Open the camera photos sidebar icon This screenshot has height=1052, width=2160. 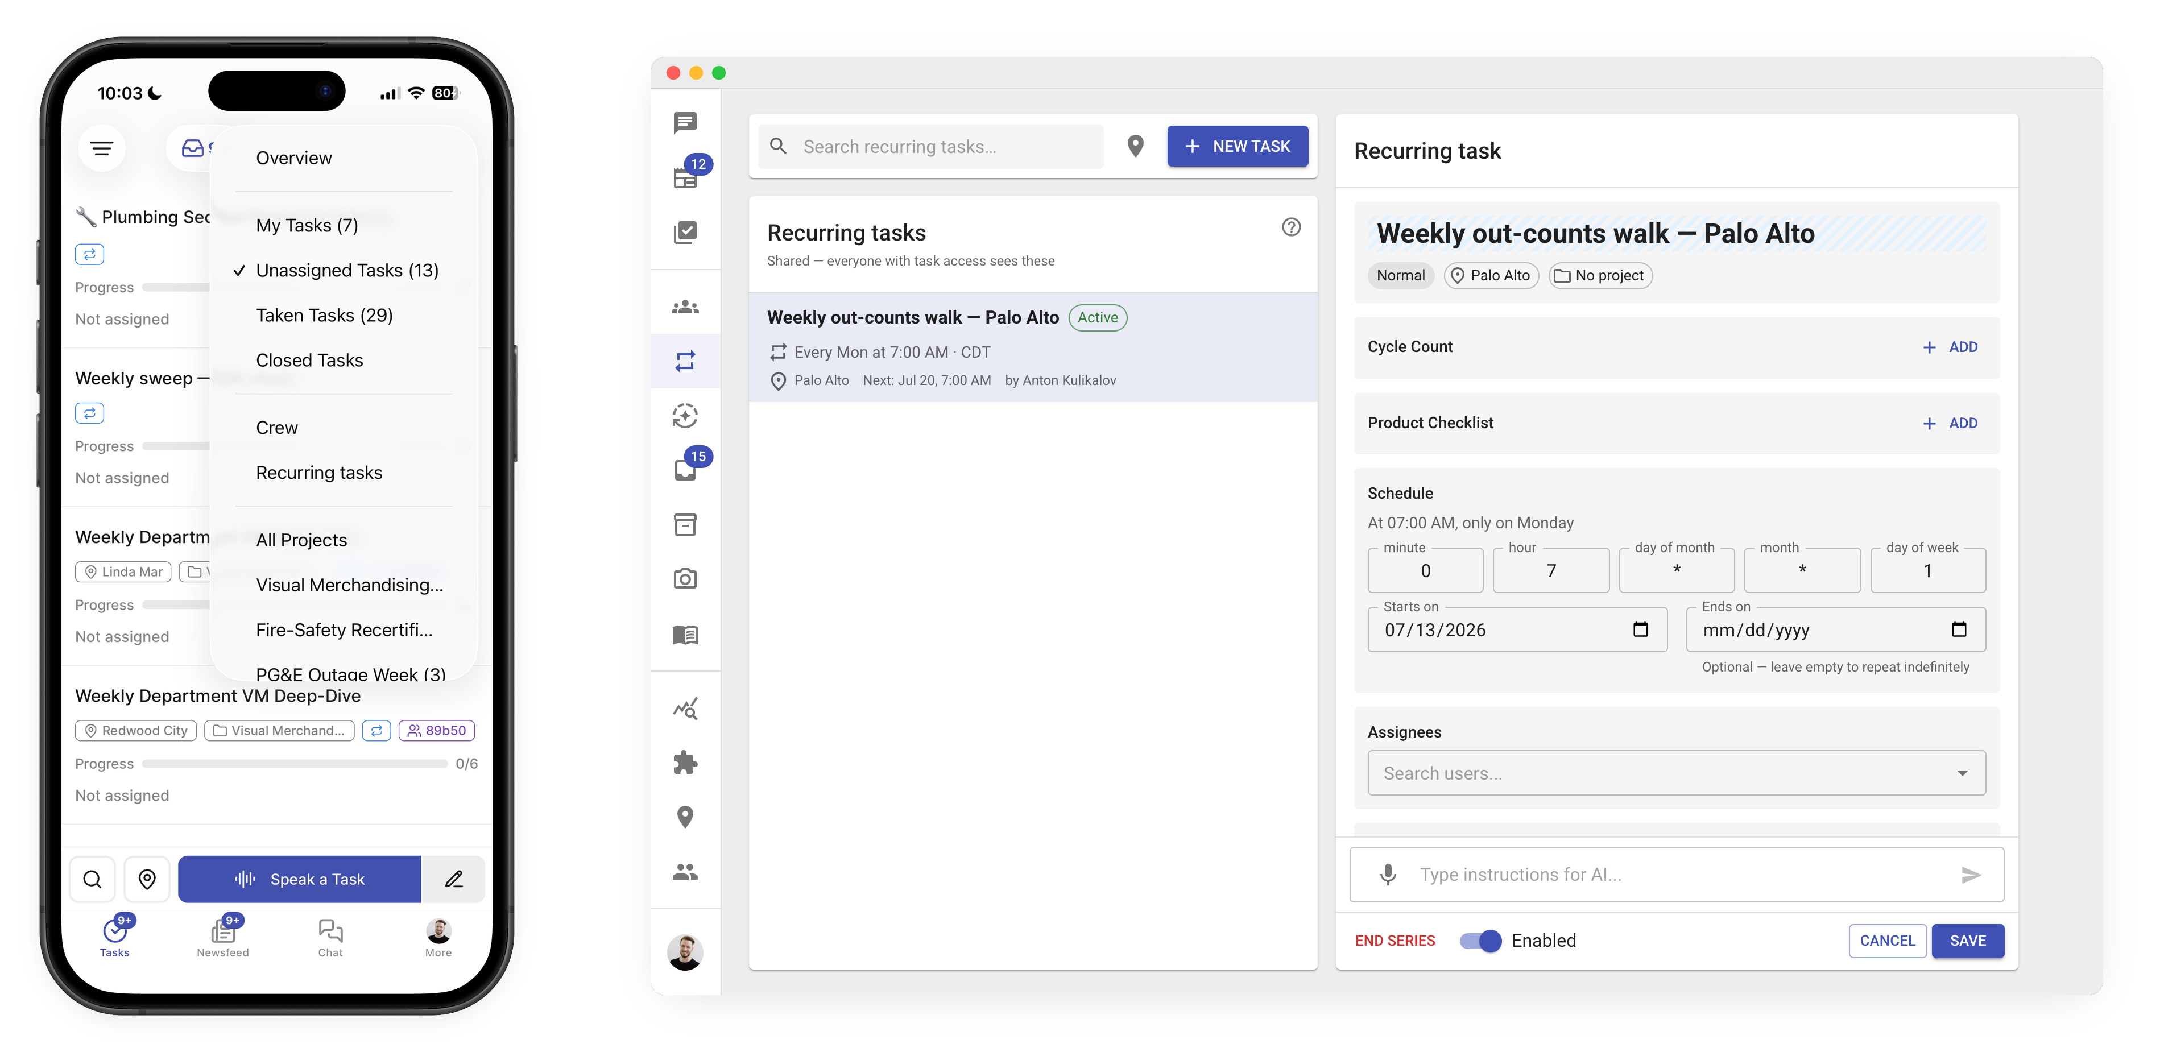click(685, 579)
